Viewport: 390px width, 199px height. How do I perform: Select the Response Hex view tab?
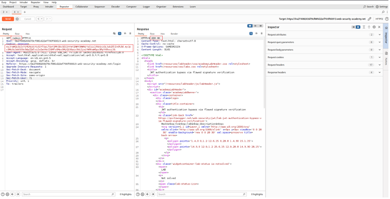162,34
